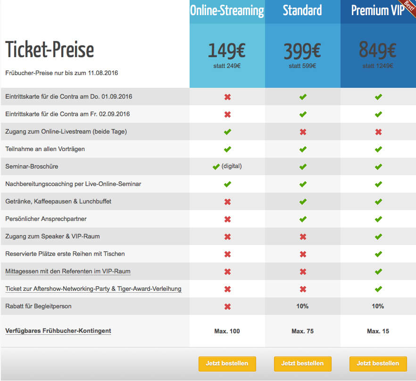This screenshot has height=381, width=416.
Task: Click Premium VIP's check for Reservierte Plätze
Action: [378, 254]
